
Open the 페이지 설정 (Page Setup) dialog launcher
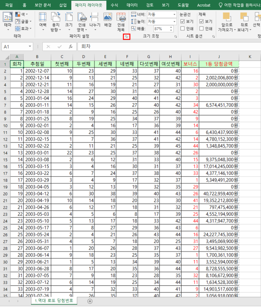coord(126,37)
